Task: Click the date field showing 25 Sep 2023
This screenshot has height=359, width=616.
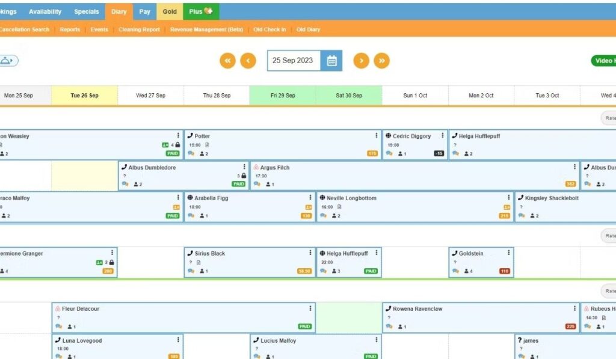Action: coord(293,61)
